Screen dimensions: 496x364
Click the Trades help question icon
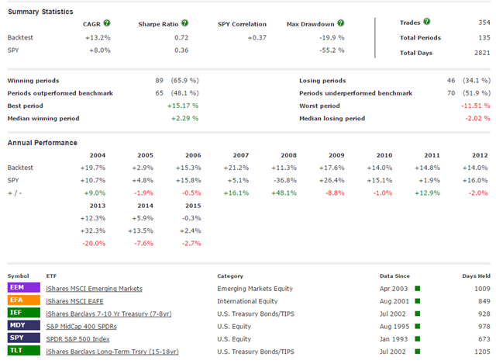[427, 22]
